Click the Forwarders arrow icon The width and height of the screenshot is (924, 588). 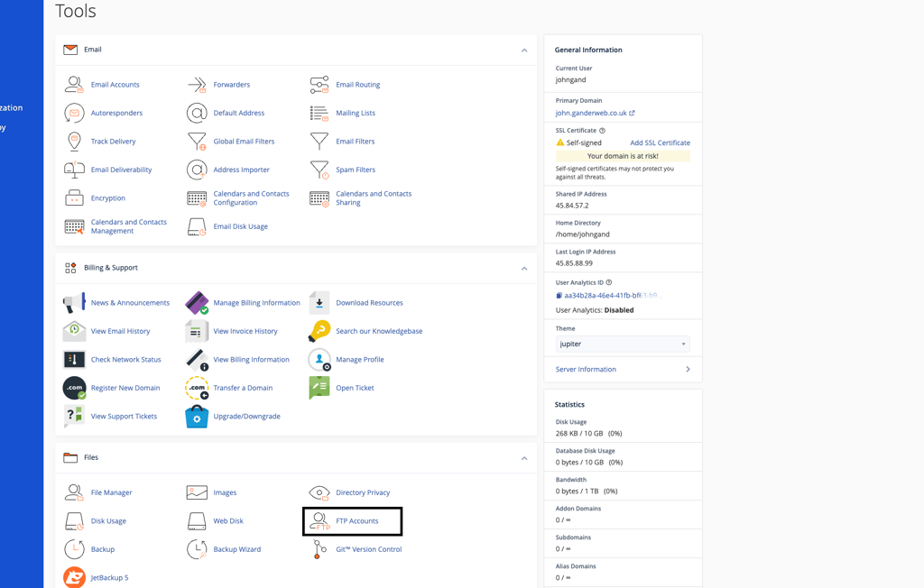coord(196,84)
